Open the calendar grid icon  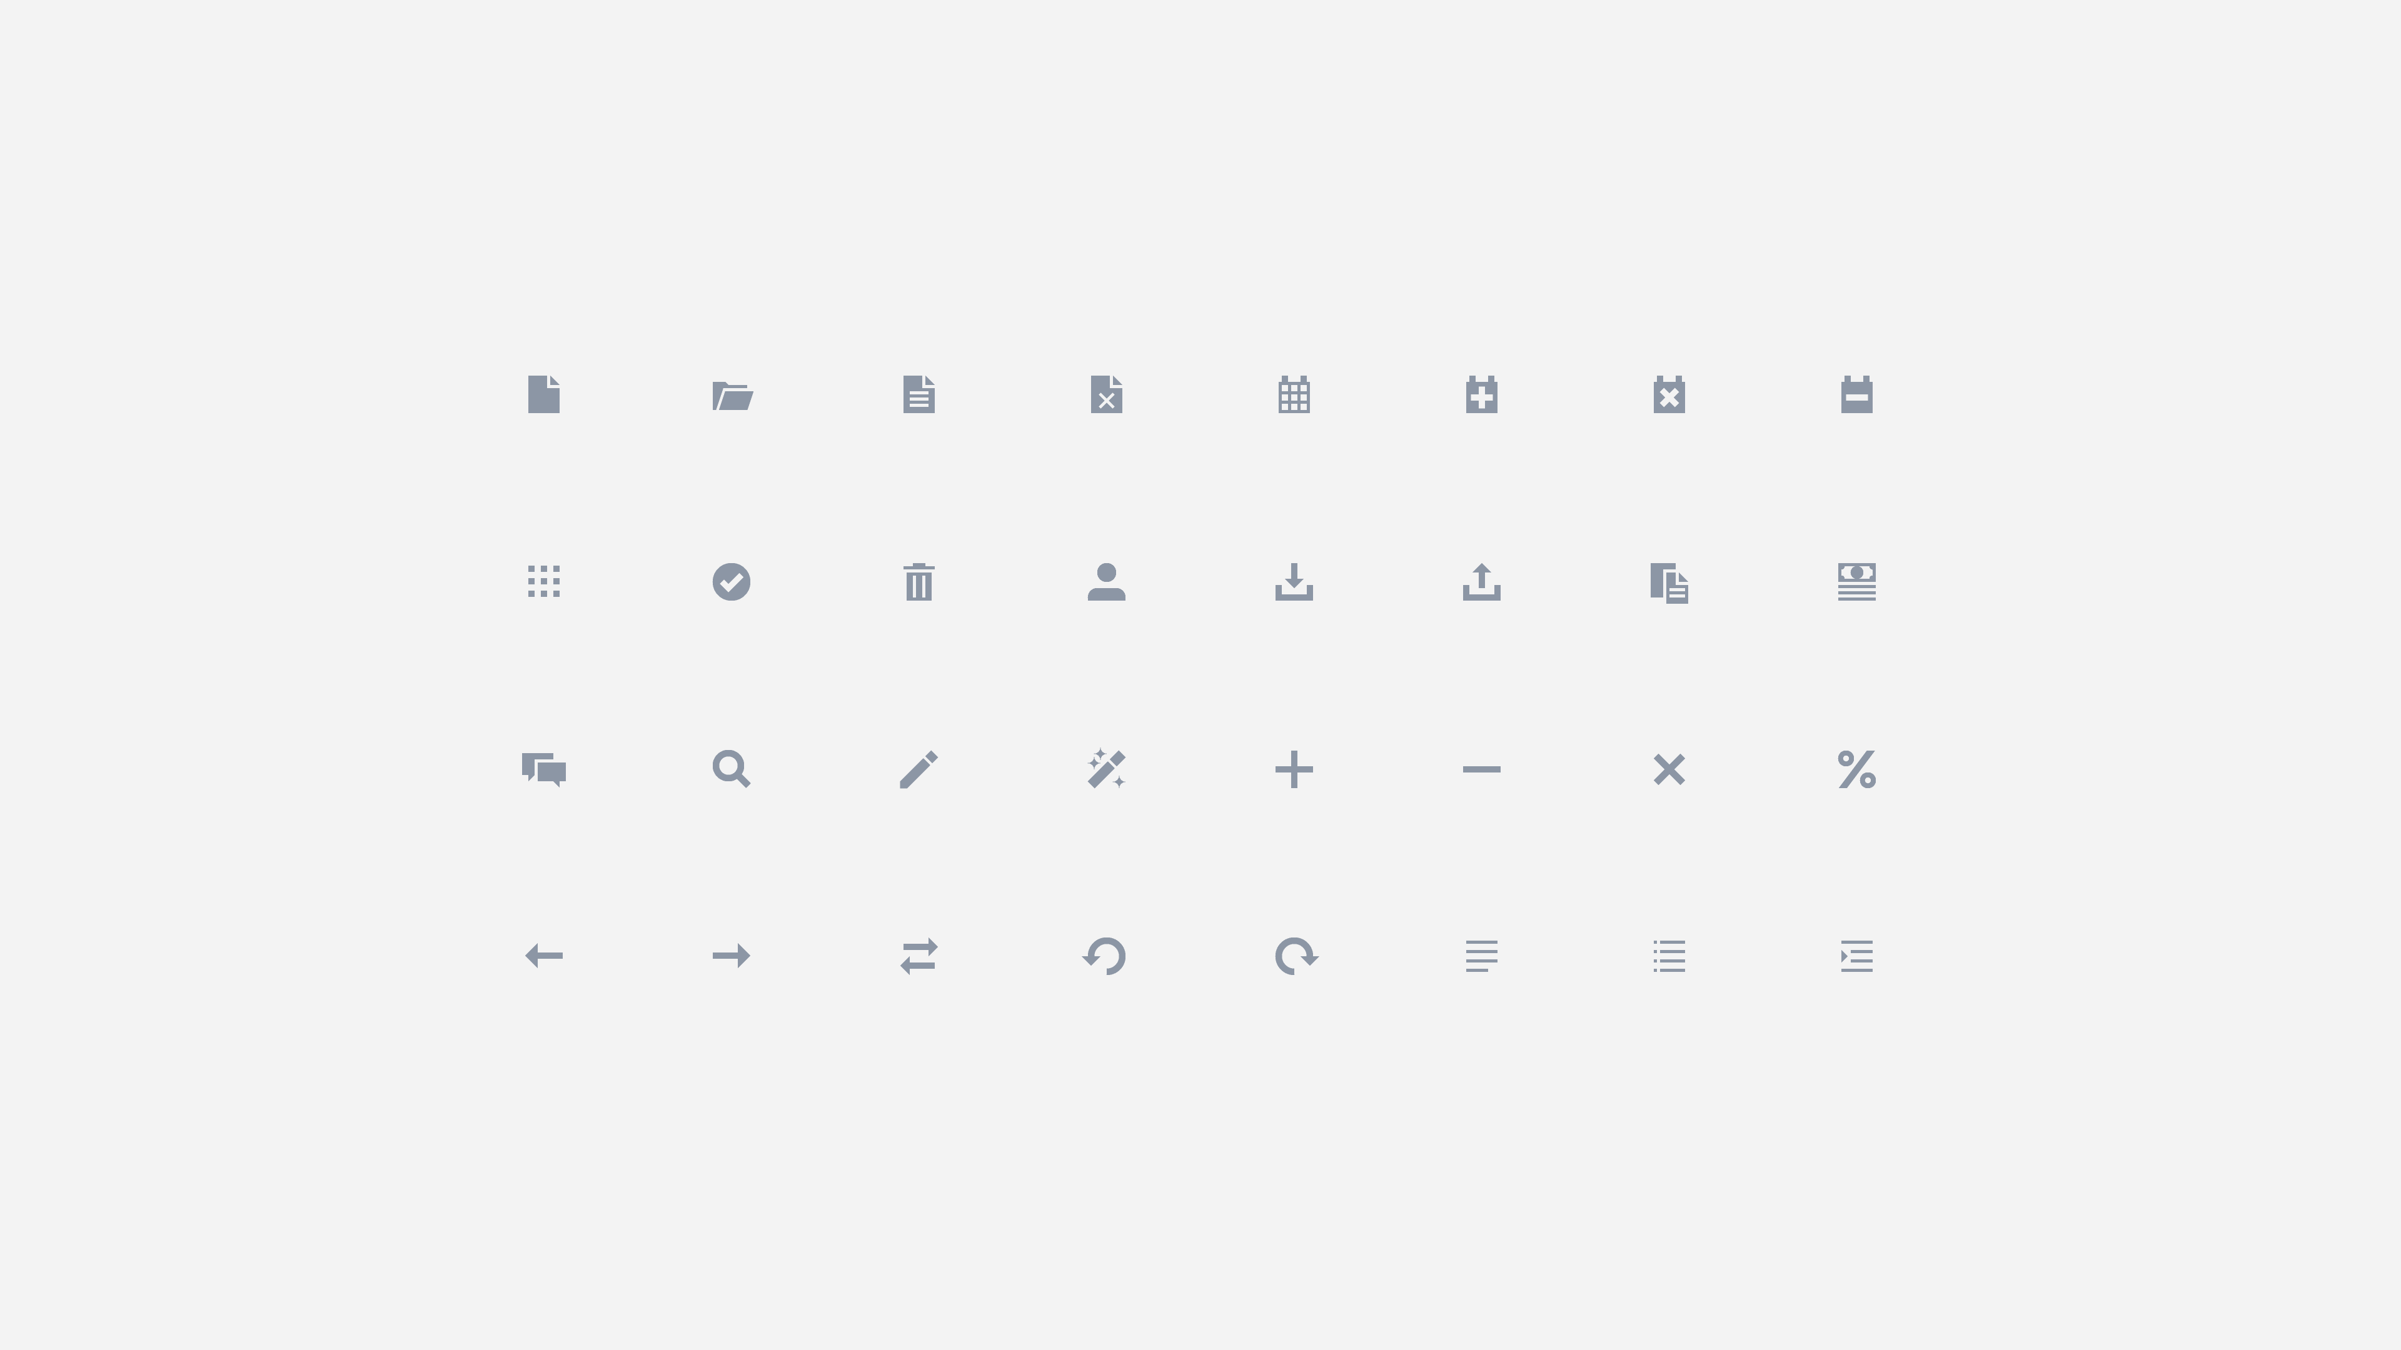click(x=1294, y=395)
